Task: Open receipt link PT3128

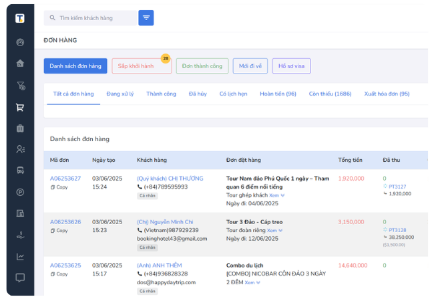Action: coord(397,230)
